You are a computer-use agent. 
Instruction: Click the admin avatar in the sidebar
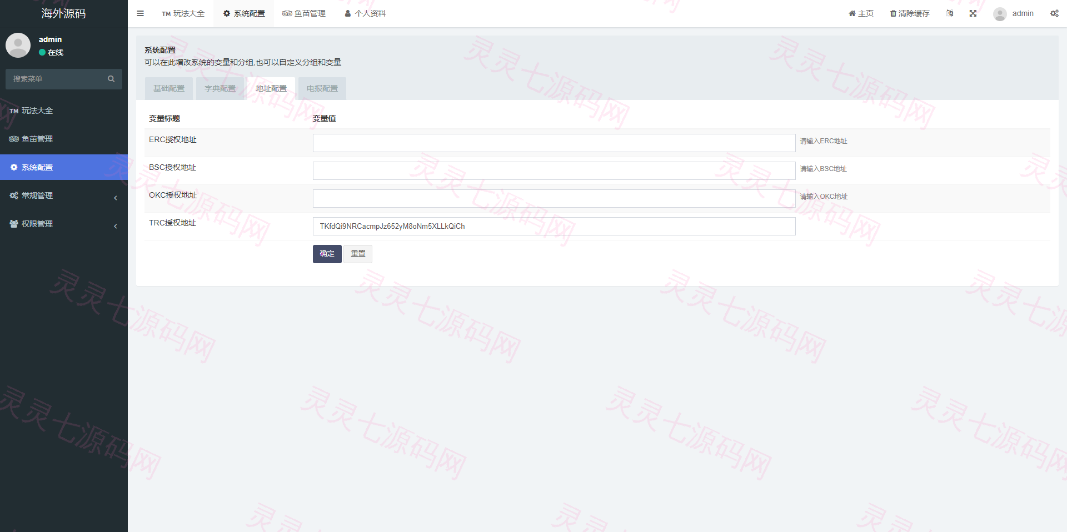tap(18, 45)
